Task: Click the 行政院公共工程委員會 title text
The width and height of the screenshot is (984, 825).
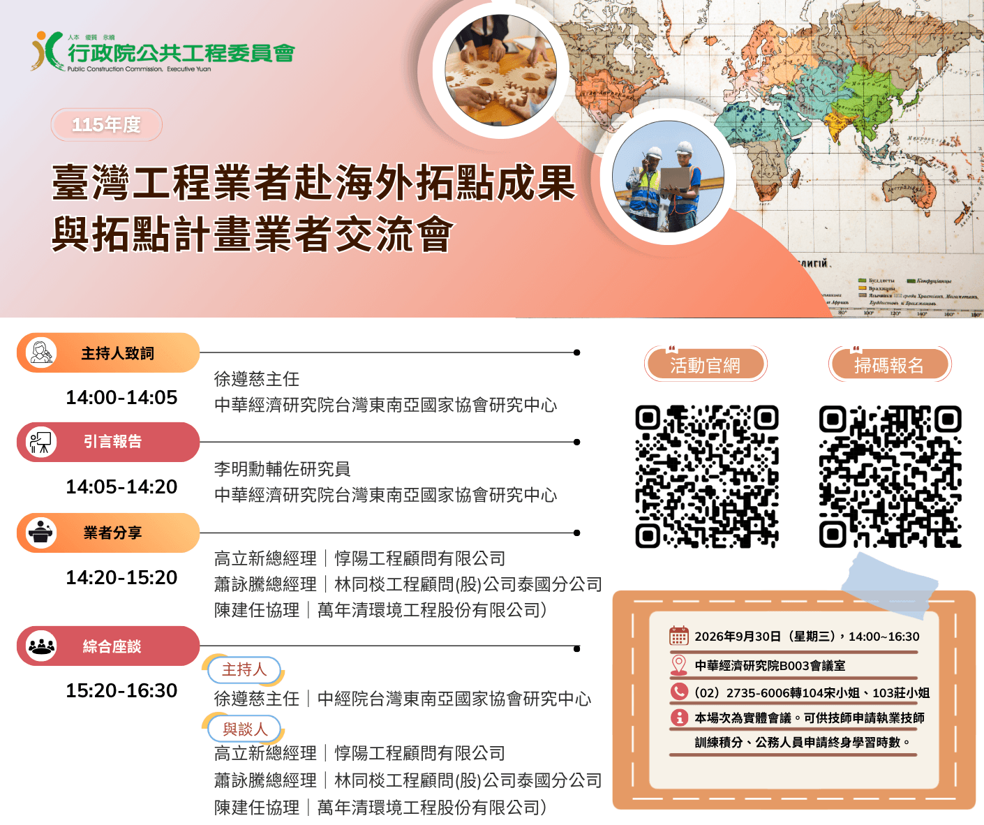Action: tap(181, 53)
